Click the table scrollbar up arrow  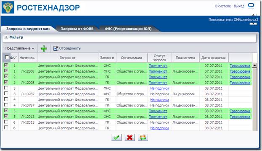pos(255,65)
